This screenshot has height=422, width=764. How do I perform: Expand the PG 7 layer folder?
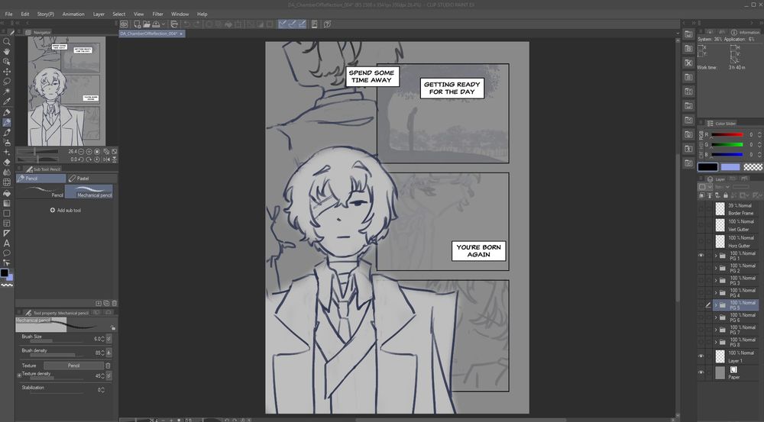[716, 330]
